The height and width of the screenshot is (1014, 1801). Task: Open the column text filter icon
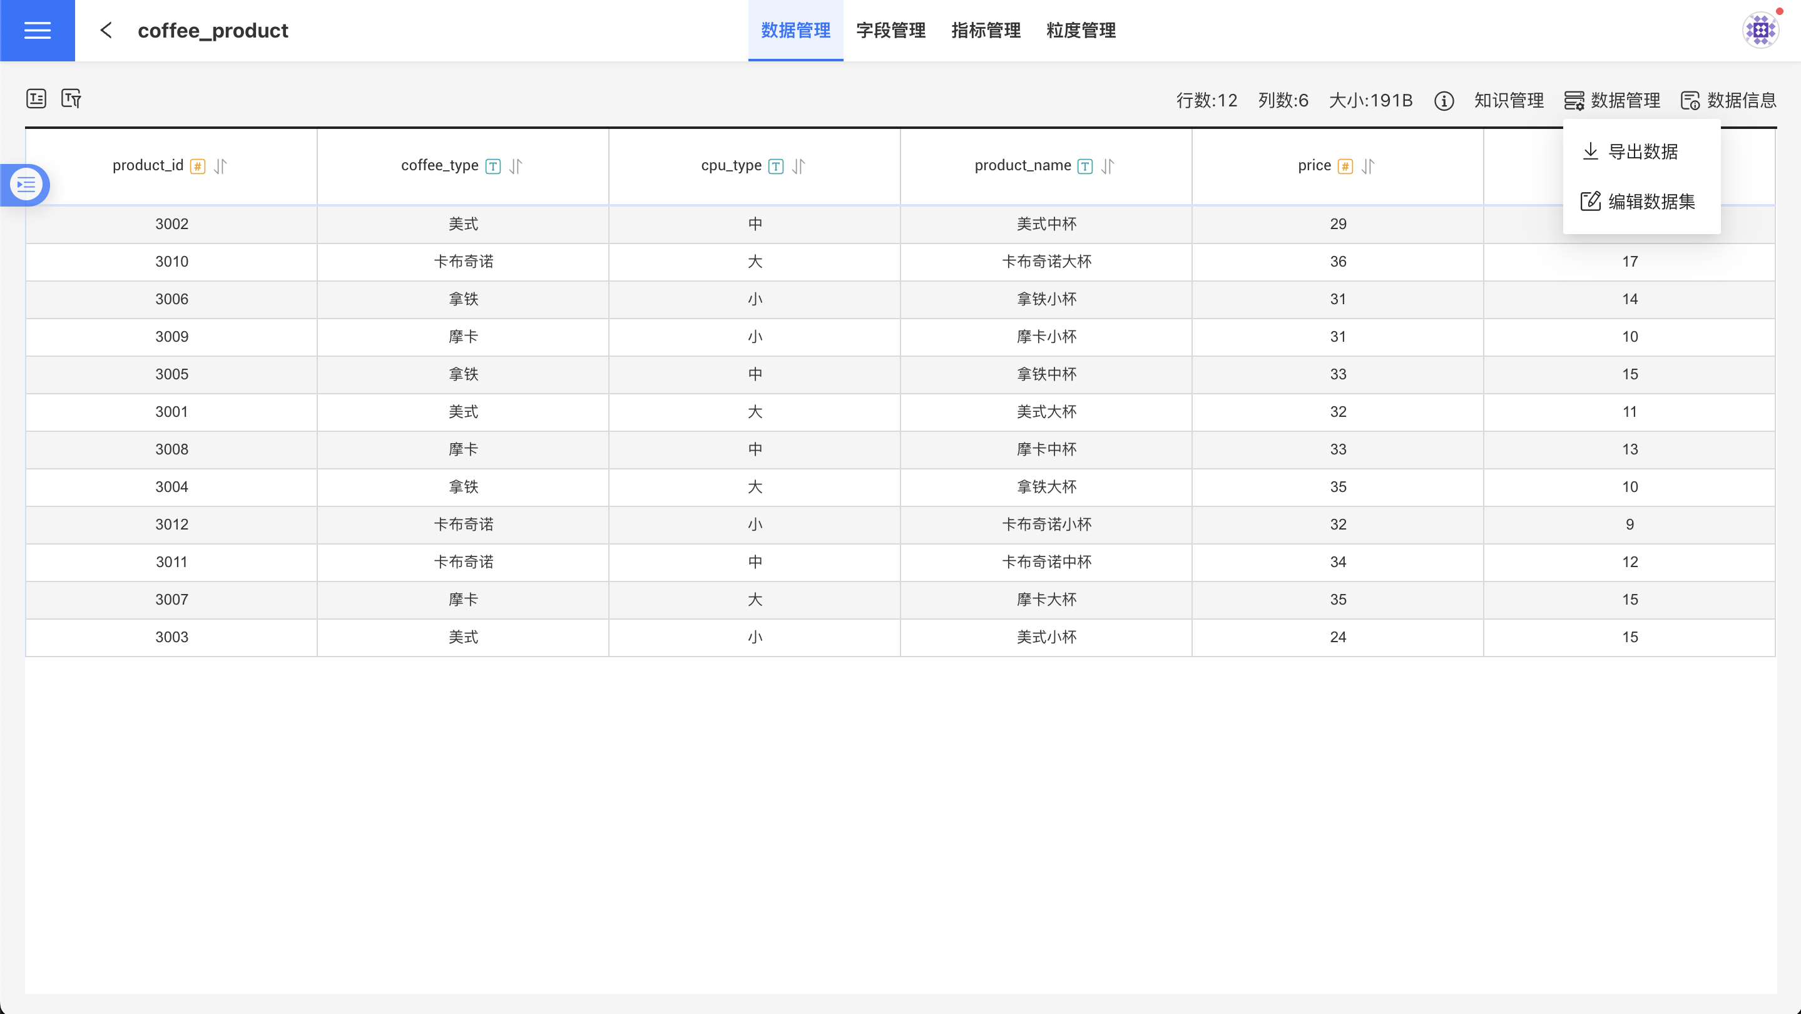point(71,99)
